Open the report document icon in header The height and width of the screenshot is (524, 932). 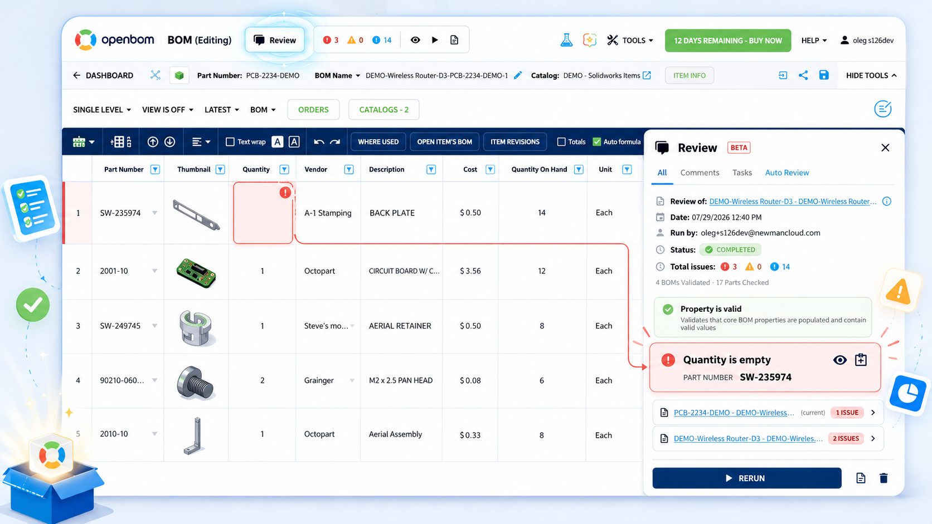(x=454, y=40)
